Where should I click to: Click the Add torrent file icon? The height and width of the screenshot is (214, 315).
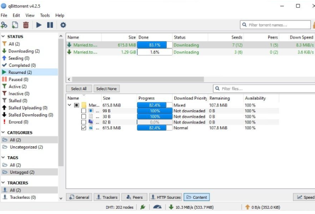15,25
